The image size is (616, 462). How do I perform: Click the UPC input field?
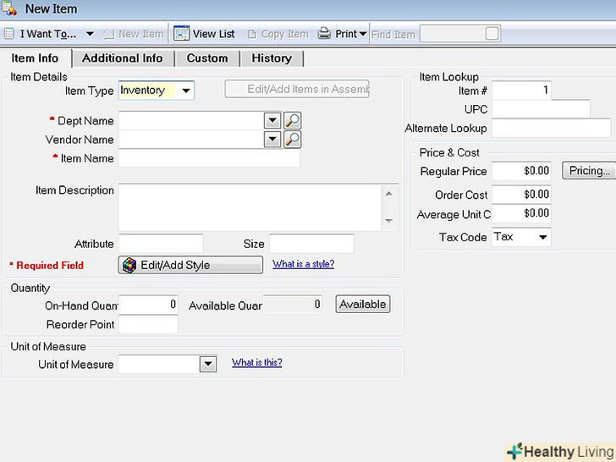click(x=542, y=109)
